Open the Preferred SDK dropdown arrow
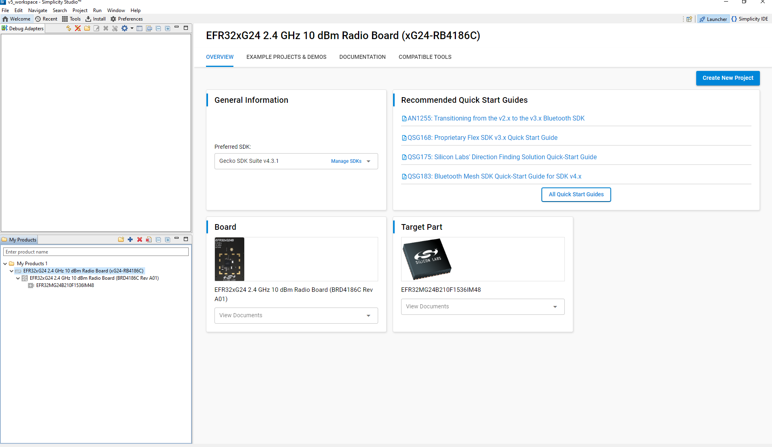772x447 pixels. pos(368,161)
